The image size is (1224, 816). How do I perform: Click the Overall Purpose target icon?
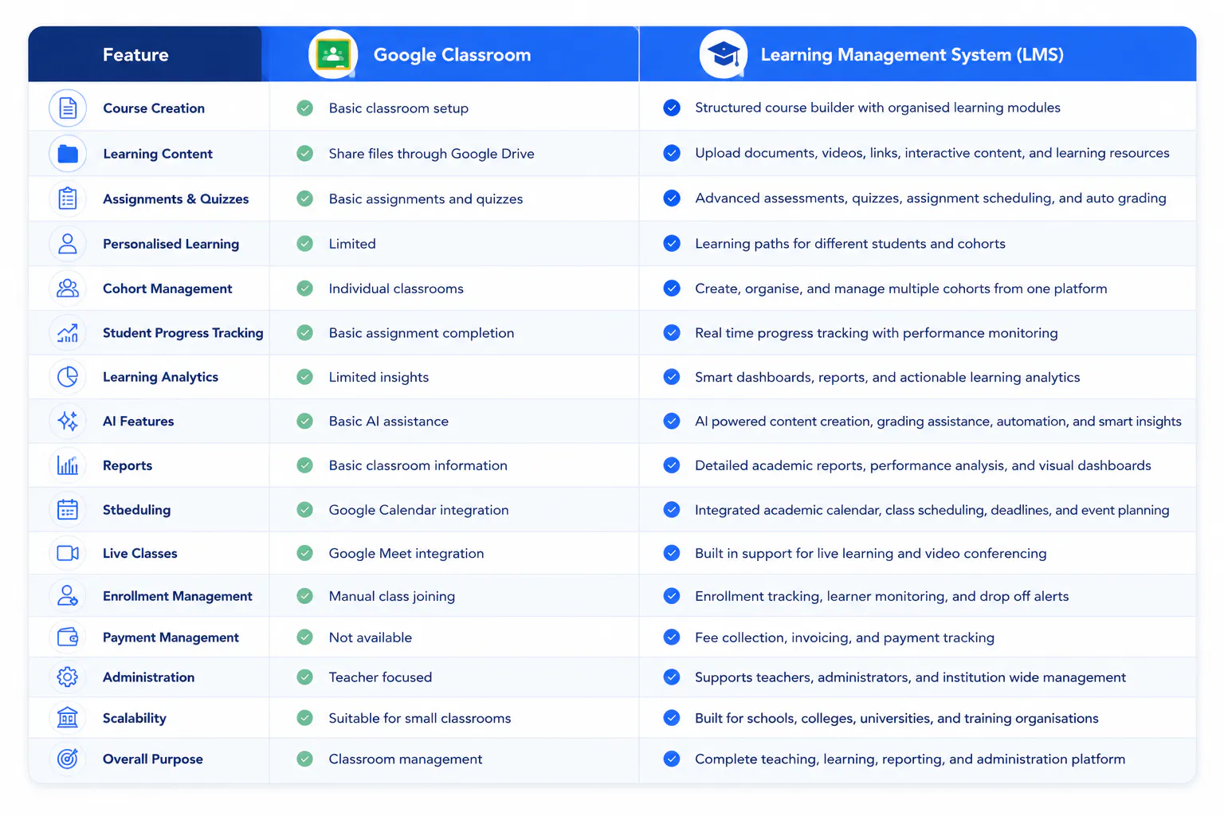pos(68,759)
